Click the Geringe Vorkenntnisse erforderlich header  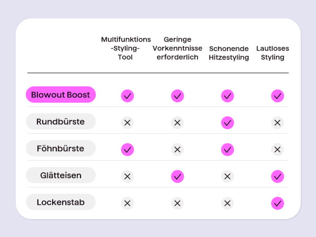[x=177, y=48]
